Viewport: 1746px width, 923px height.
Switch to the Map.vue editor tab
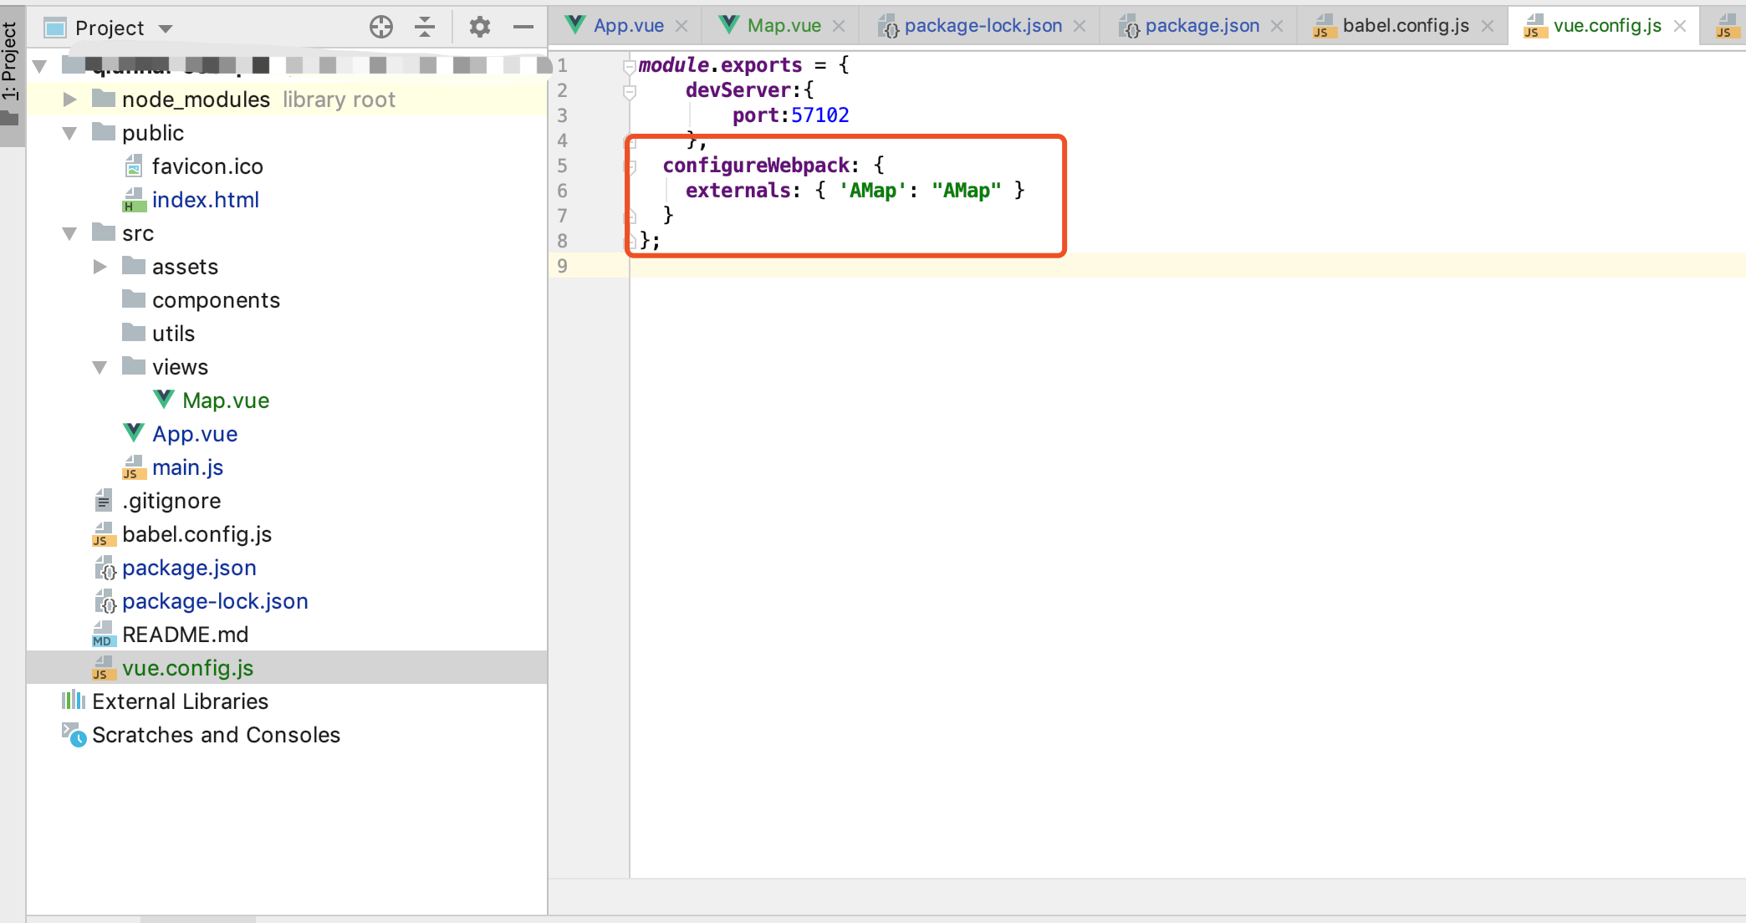click(x=783, y=26)
